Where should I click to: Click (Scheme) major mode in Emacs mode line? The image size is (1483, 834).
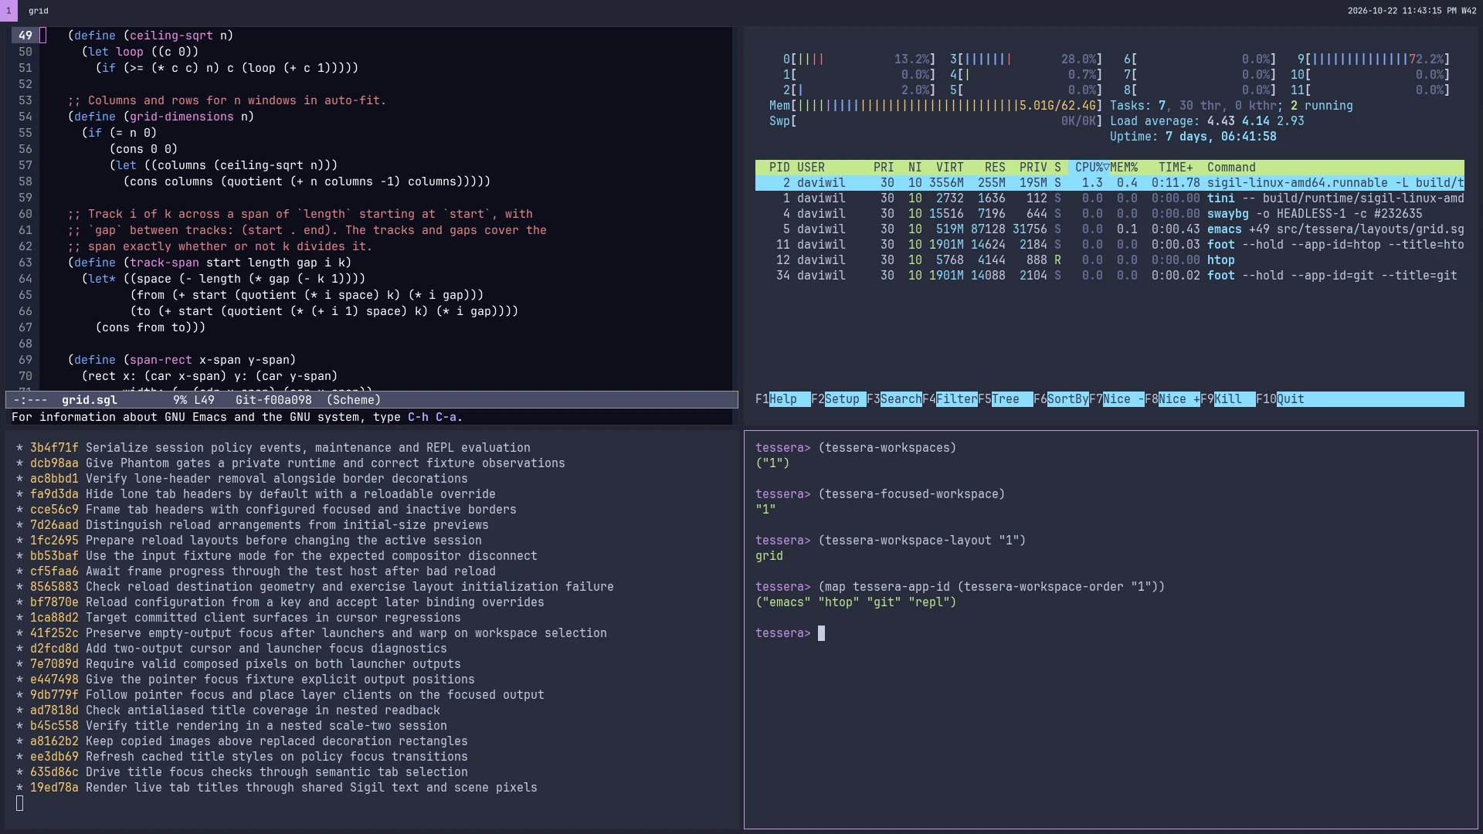[354, 400]
